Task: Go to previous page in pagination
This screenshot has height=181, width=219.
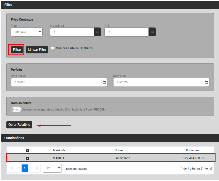Action: [18, 168]
